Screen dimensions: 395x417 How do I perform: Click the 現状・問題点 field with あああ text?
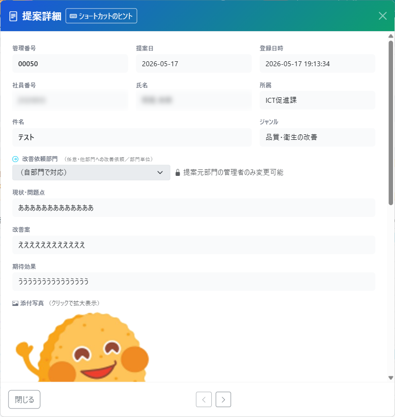194,208
